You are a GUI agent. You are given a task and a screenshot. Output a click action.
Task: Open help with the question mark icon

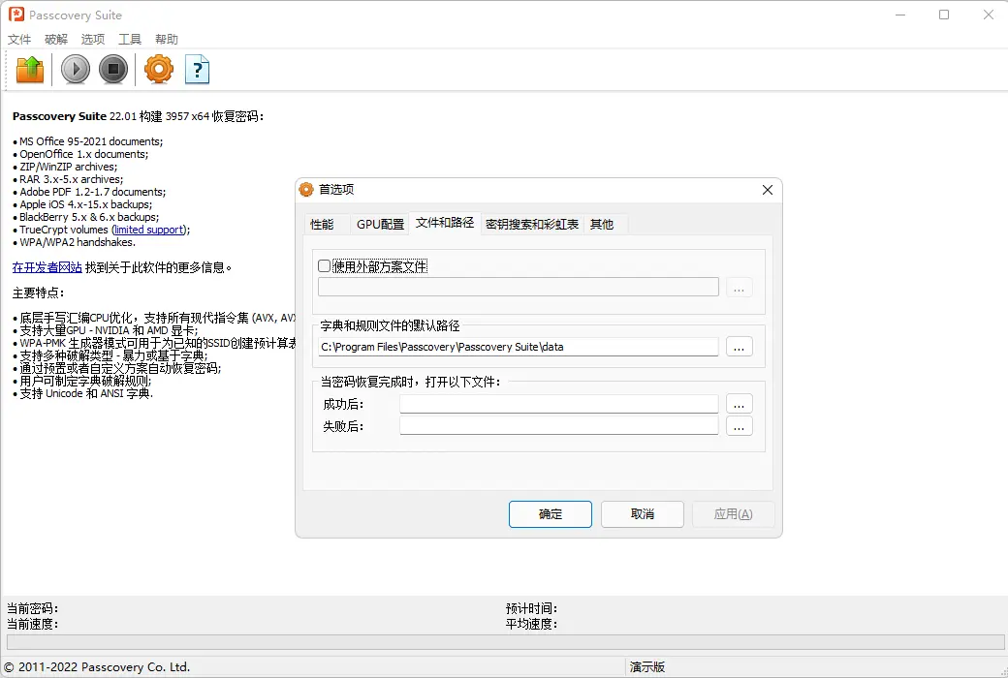click(198, 70)
